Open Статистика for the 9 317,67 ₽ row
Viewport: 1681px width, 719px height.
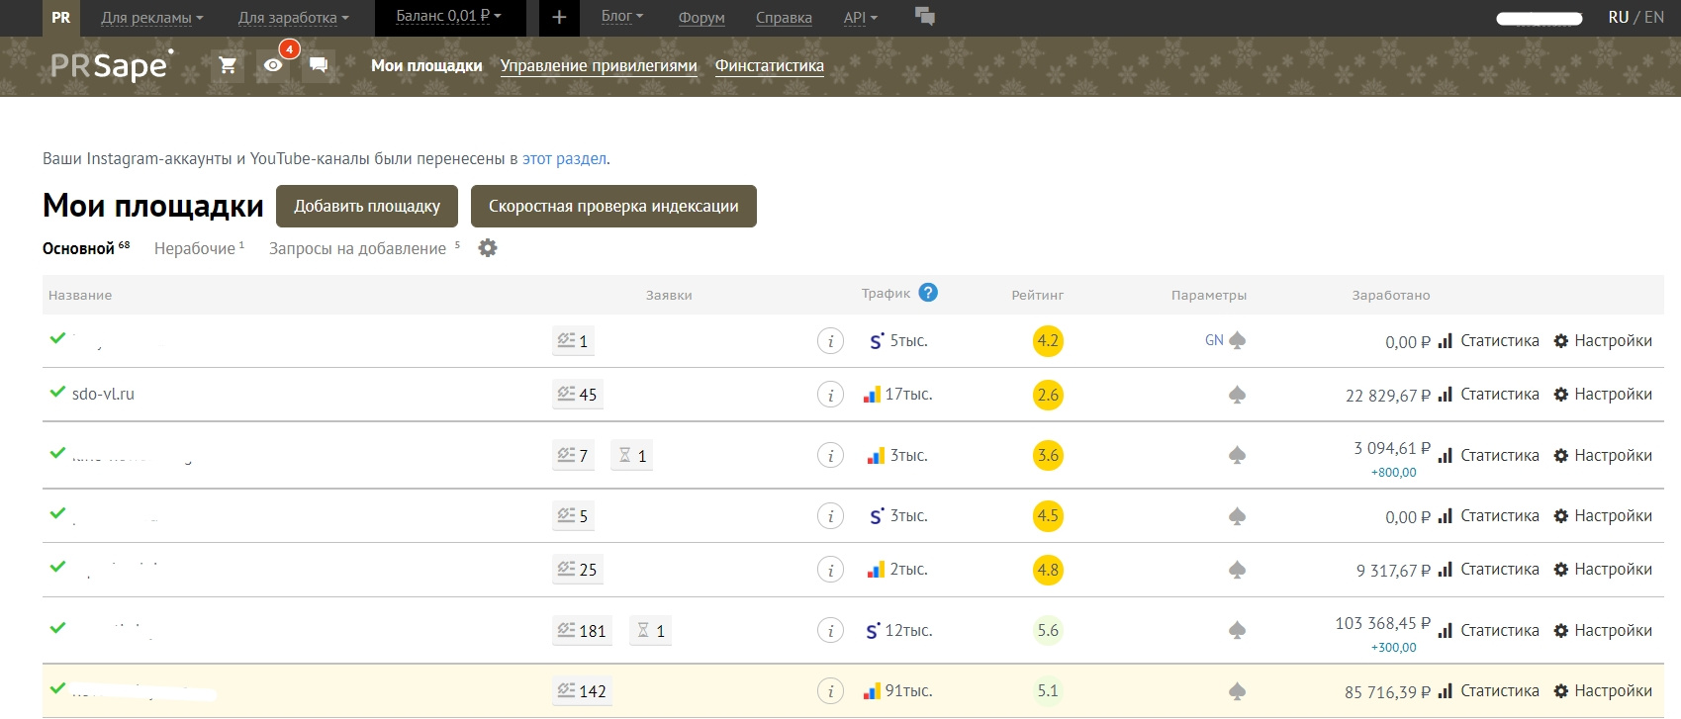(1489, 570)
